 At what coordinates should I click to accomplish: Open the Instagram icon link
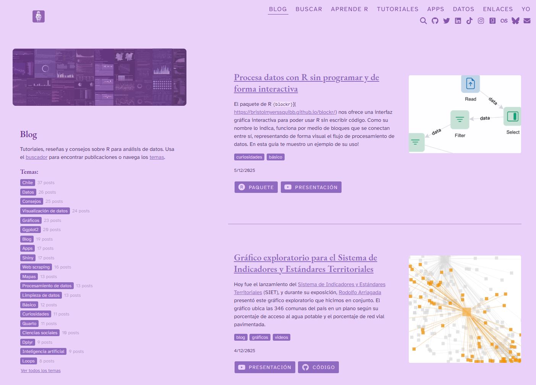(481, 21)
